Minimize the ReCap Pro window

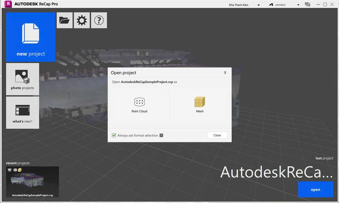[318, 5]
